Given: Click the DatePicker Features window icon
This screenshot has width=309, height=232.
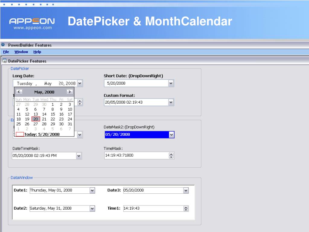Looking at the screenshot, I should pos(4,61).
